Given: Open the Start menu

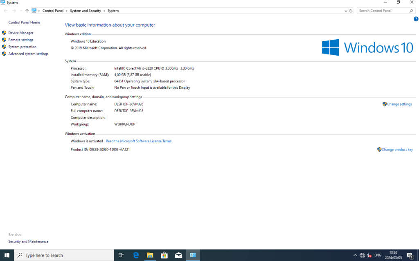Looking at the screenshot, I should click(x=7, y=255).
